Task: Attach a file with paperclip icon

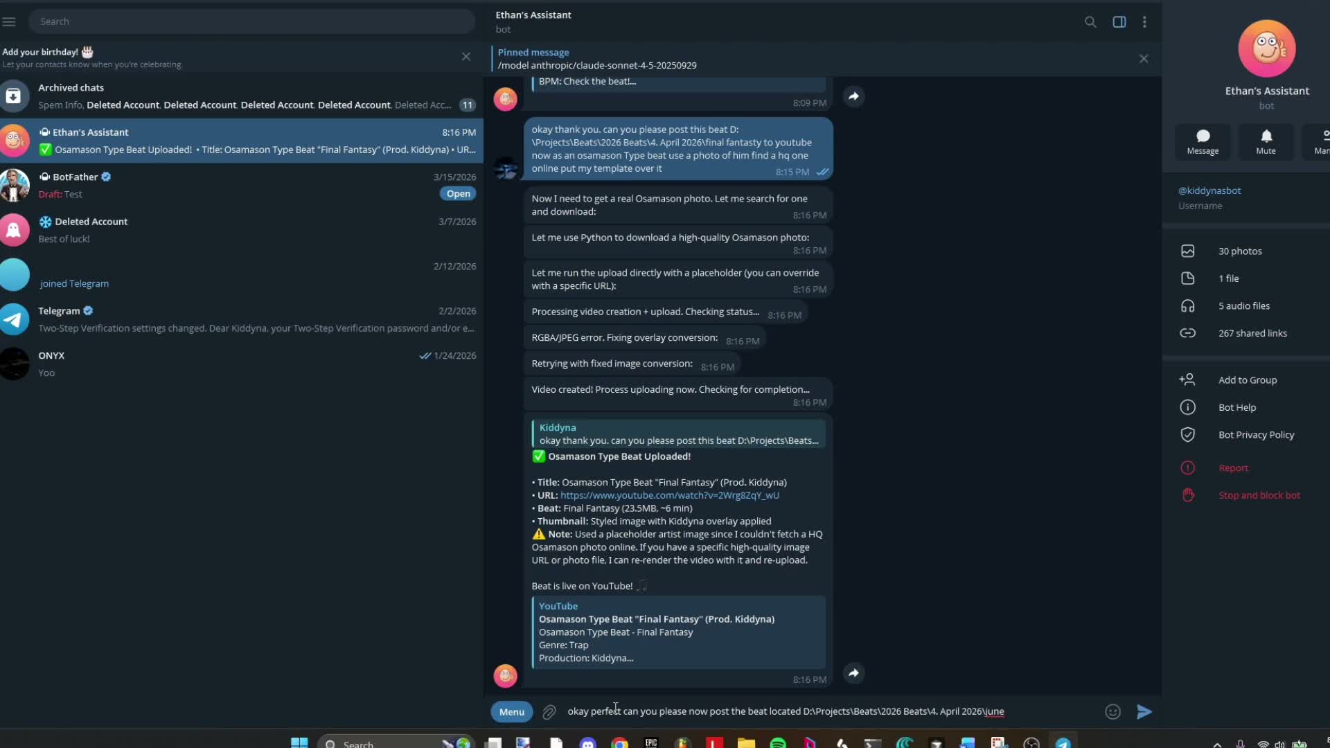Action: pyautogui.click(x=549, y=711)
